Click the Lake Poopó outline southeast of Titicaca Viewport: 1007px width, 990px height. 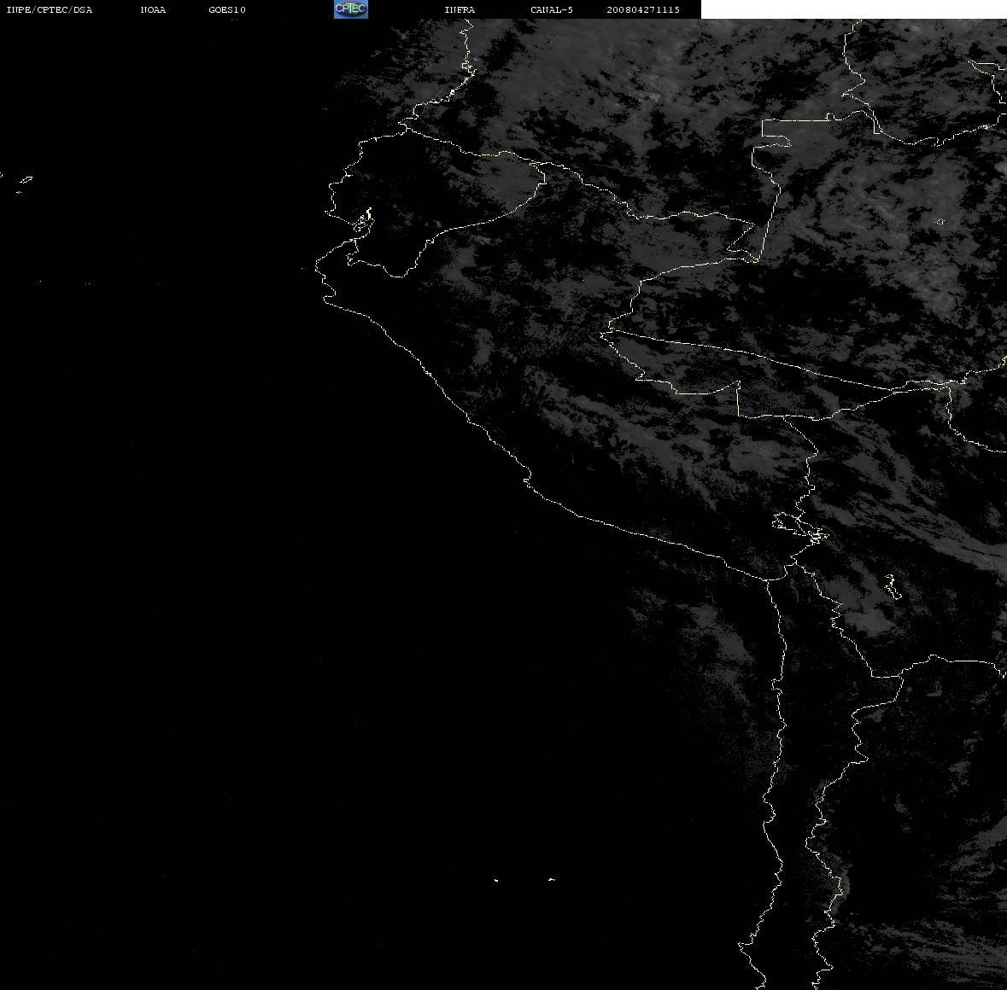893,586
